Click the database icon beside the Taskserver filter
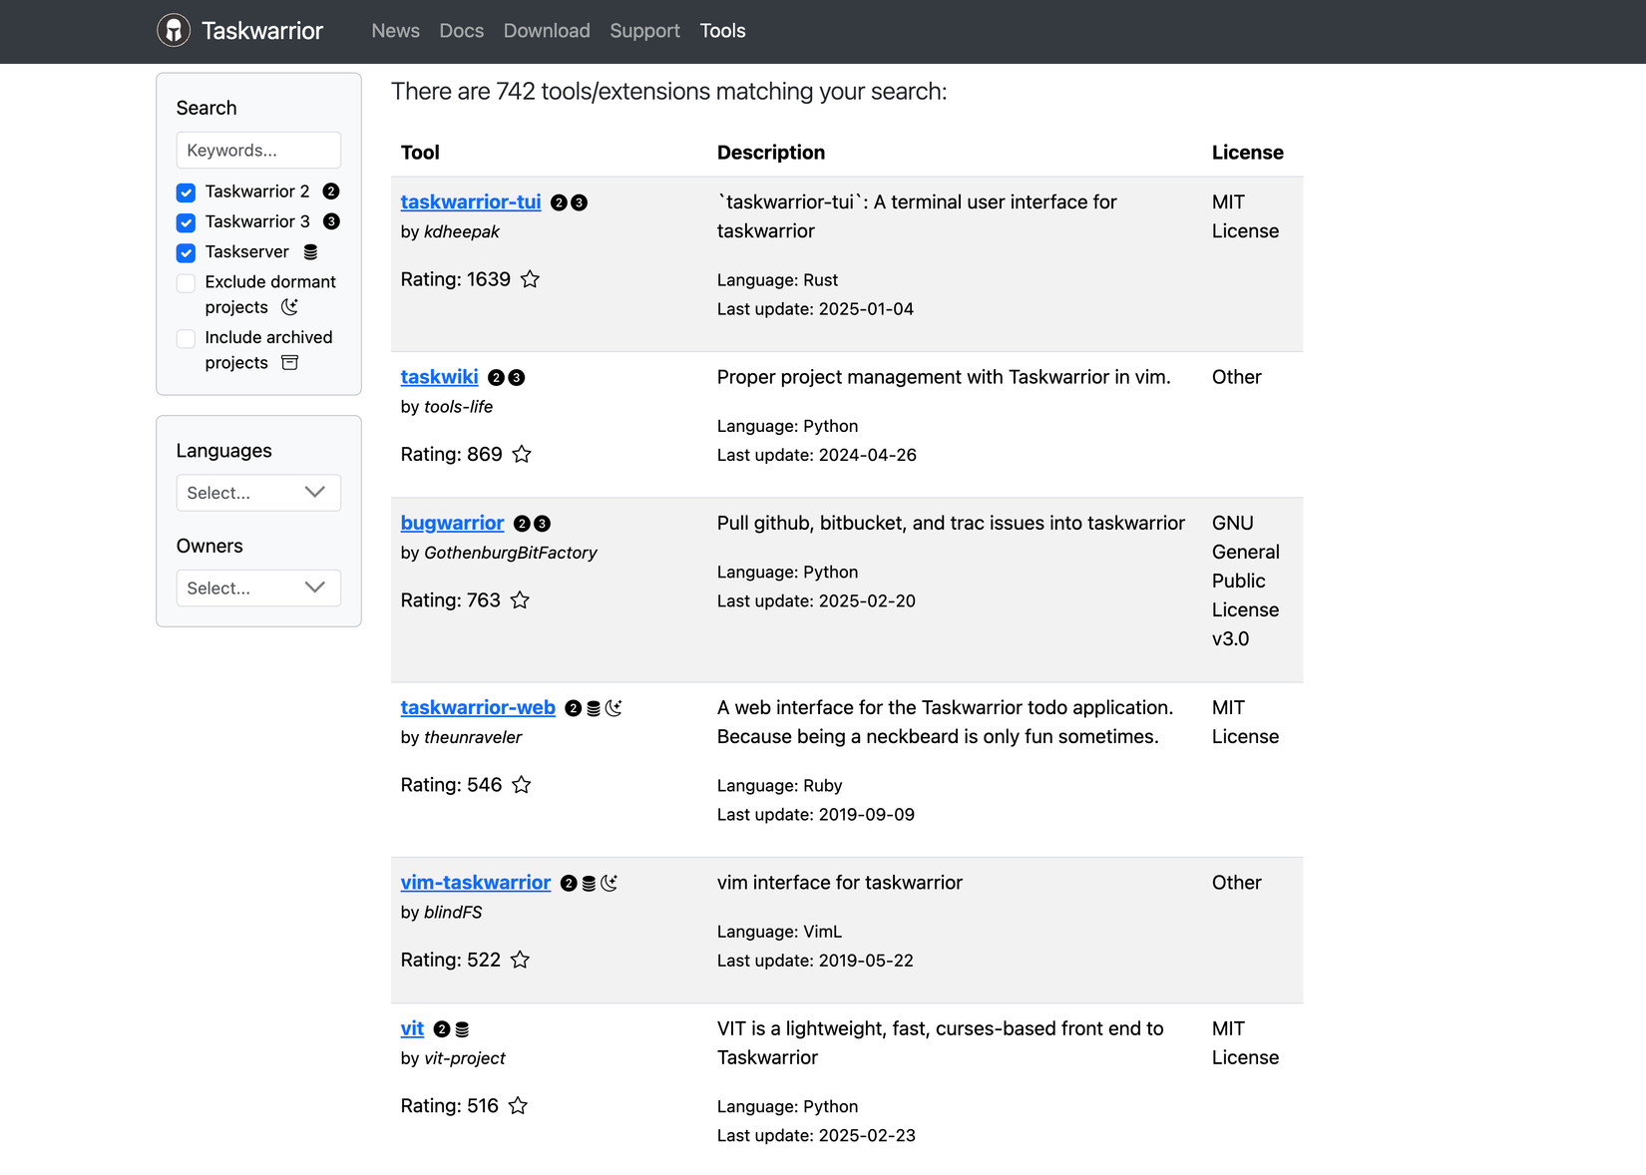Viewport: 1646px width, 1175px height. (310, 251)
